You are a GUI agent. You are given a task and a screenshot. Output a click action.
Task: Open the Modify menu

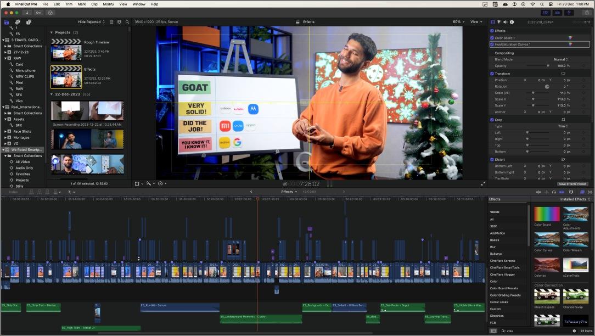point(108,4)
